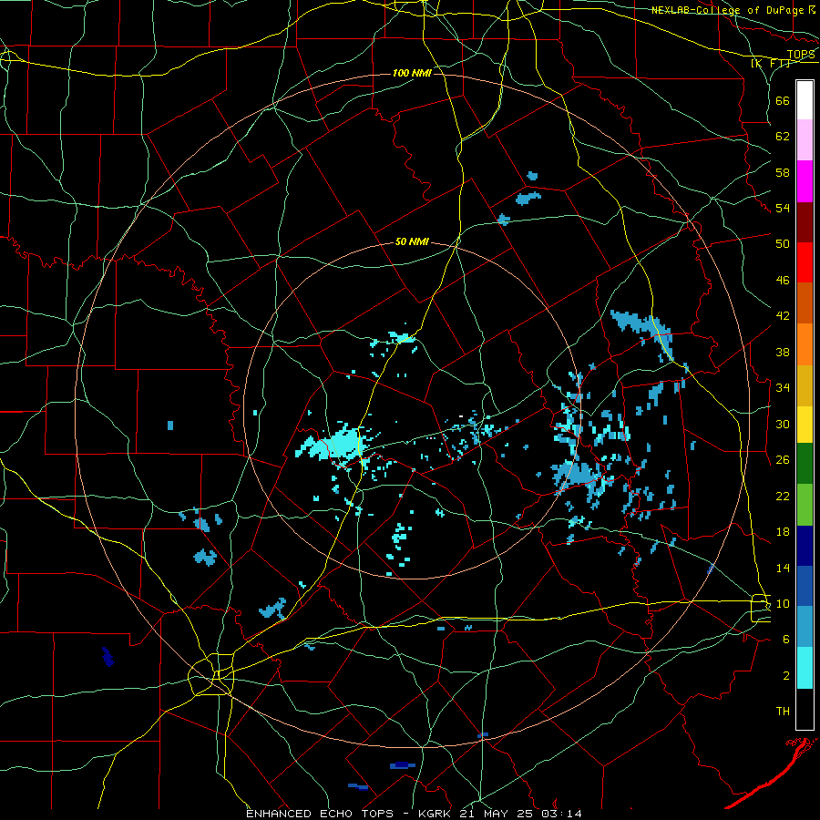The width and height of the screenshot is (820, 820).
Task: Select the navy blue swatch on the scale
Action: tap(805, 546)
